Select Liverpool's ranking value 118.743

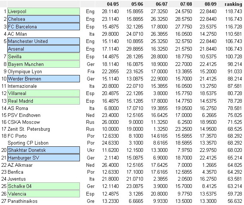click(x=234, y=12)
